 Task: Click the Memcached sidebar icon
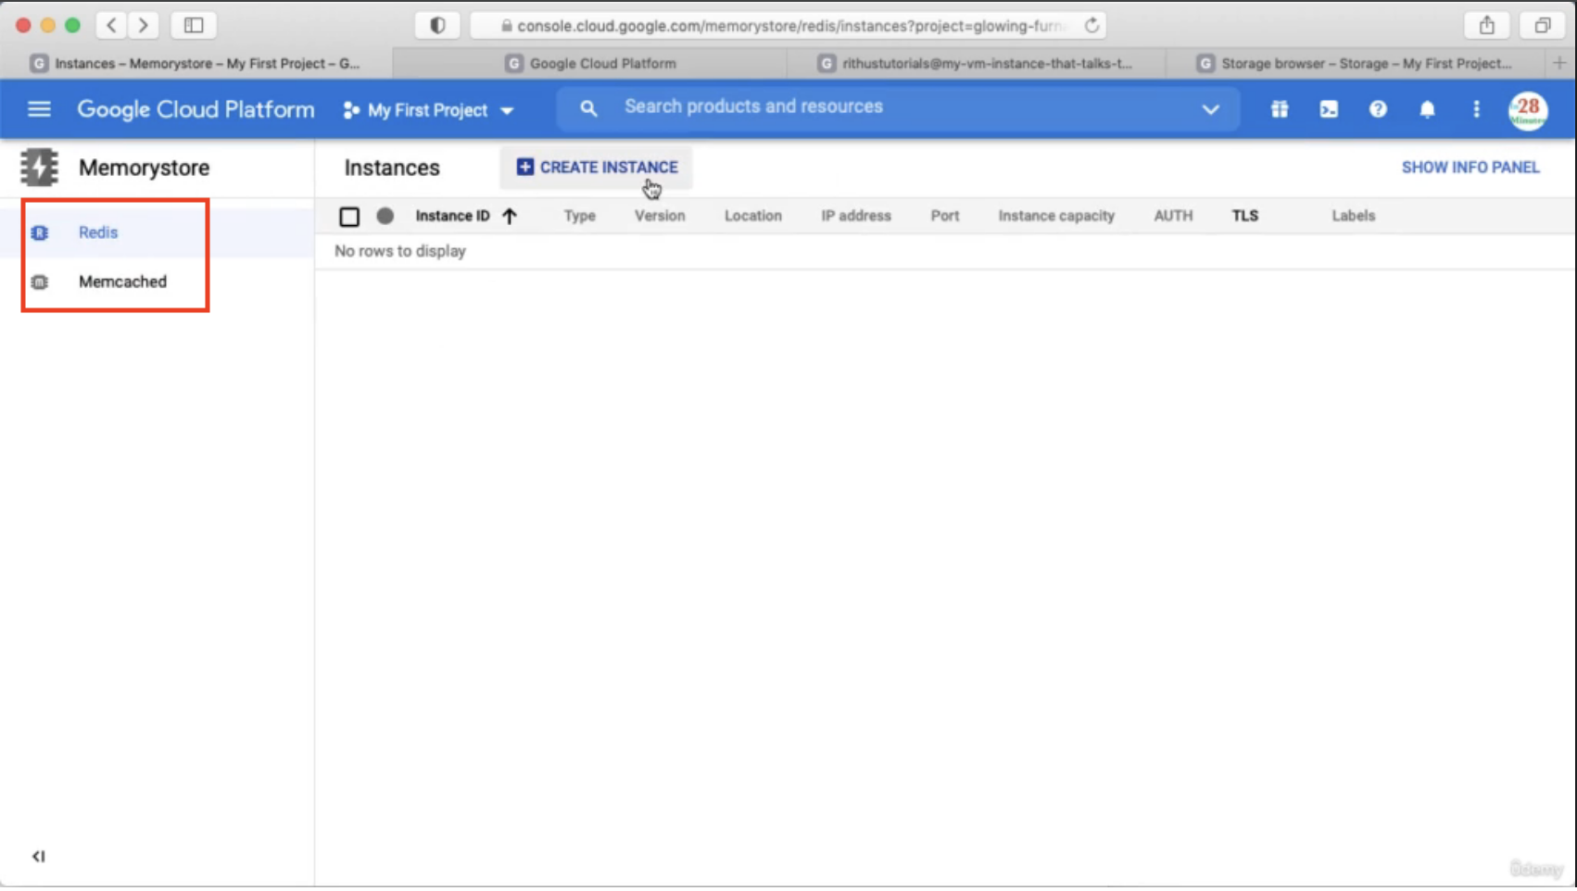(x=39, y=282)
